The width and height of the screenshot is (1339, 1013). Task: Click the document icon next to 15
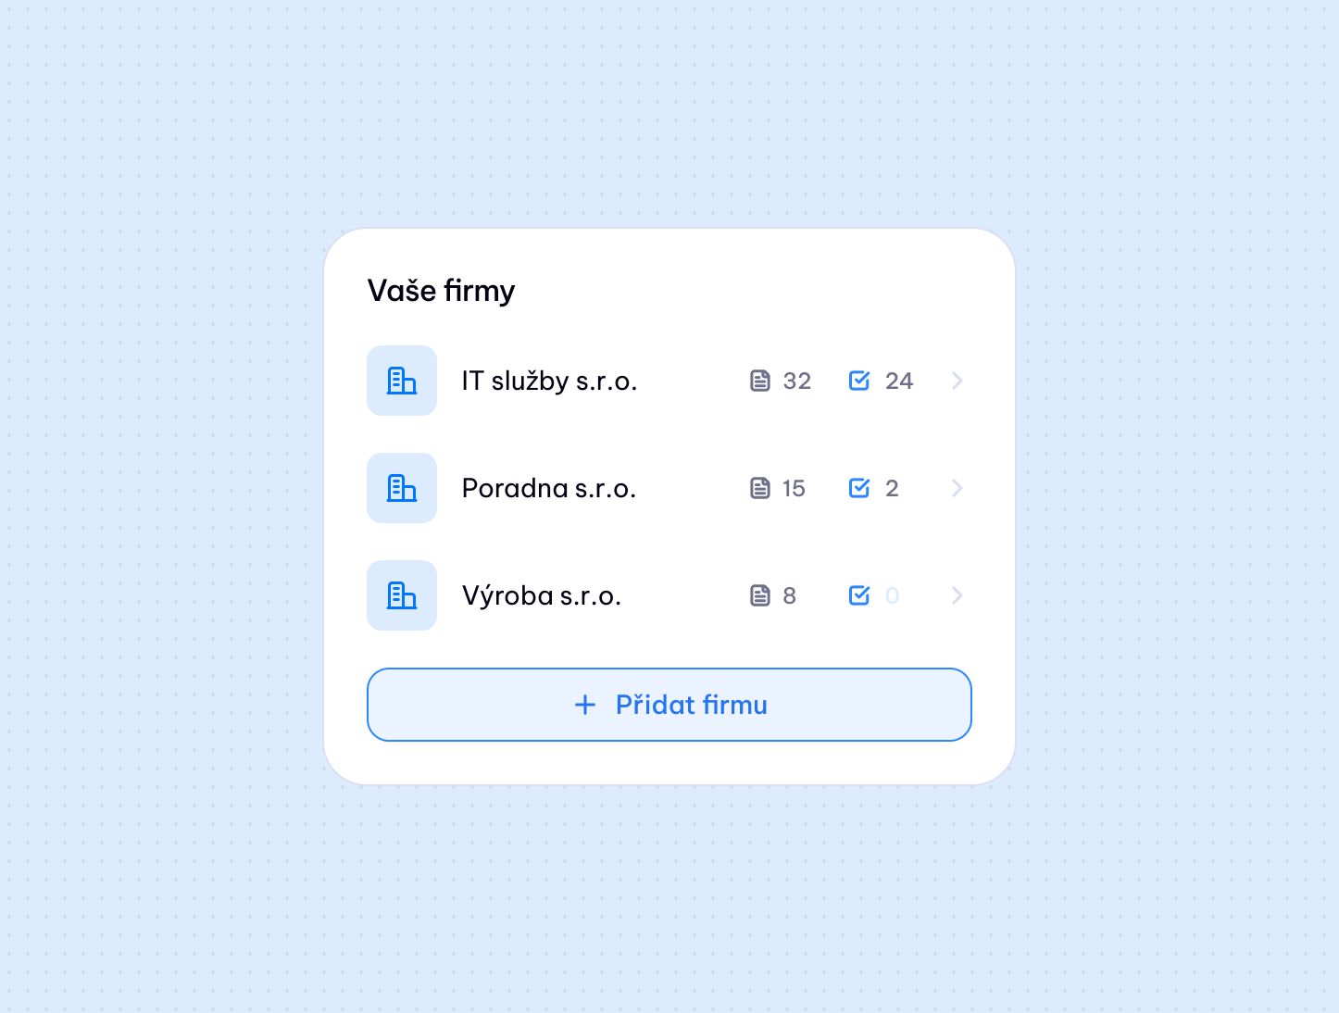760,488
